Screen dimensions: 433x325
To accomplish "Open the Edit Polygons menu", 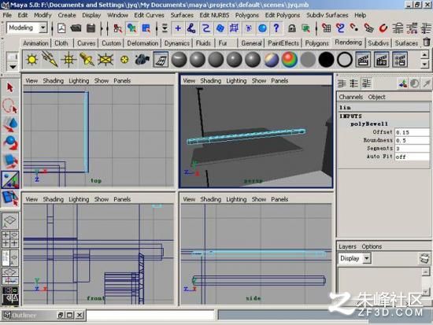I will point(282,15).
